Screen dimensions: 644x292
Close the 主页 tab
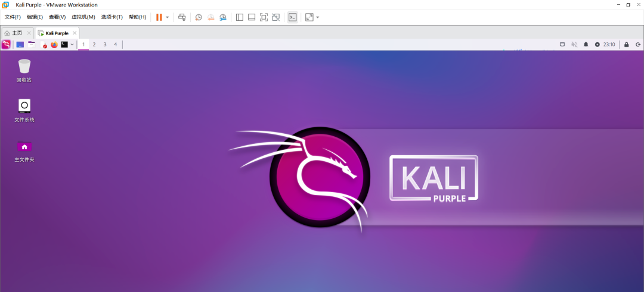(x=29, y=33)
